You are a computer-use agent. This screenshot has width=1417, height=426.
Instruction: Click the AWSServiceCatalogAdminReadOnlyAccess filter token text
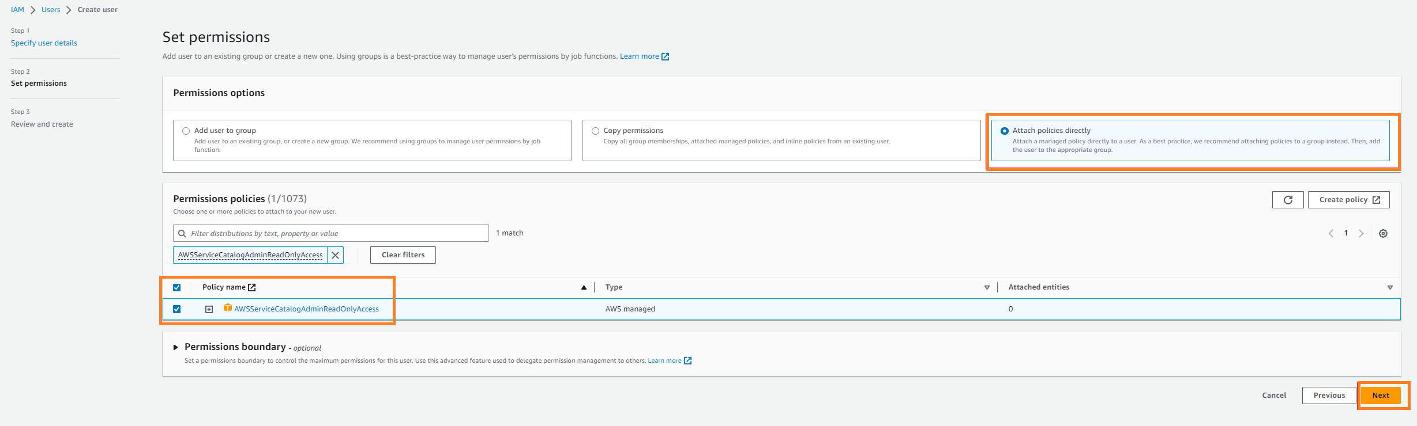(250, 255)
